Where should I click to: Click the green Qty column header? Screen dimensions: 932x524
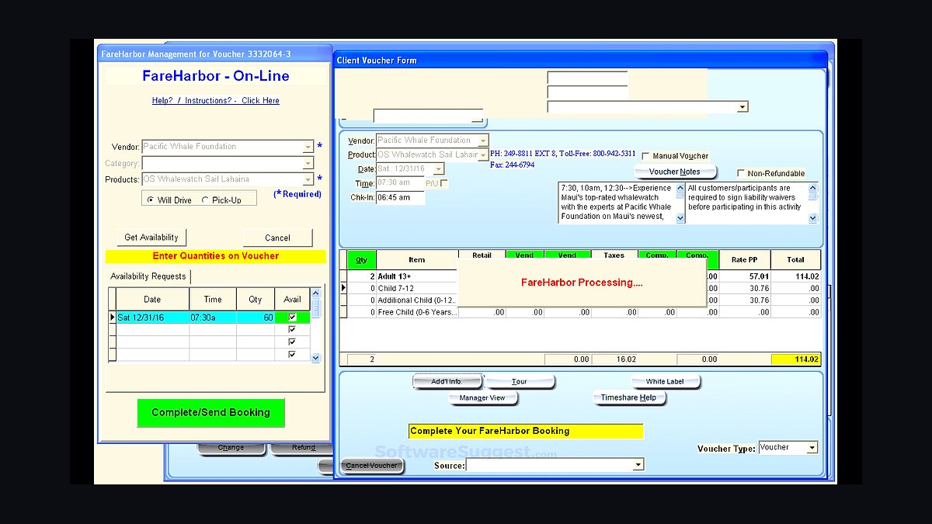click(360, 259)
